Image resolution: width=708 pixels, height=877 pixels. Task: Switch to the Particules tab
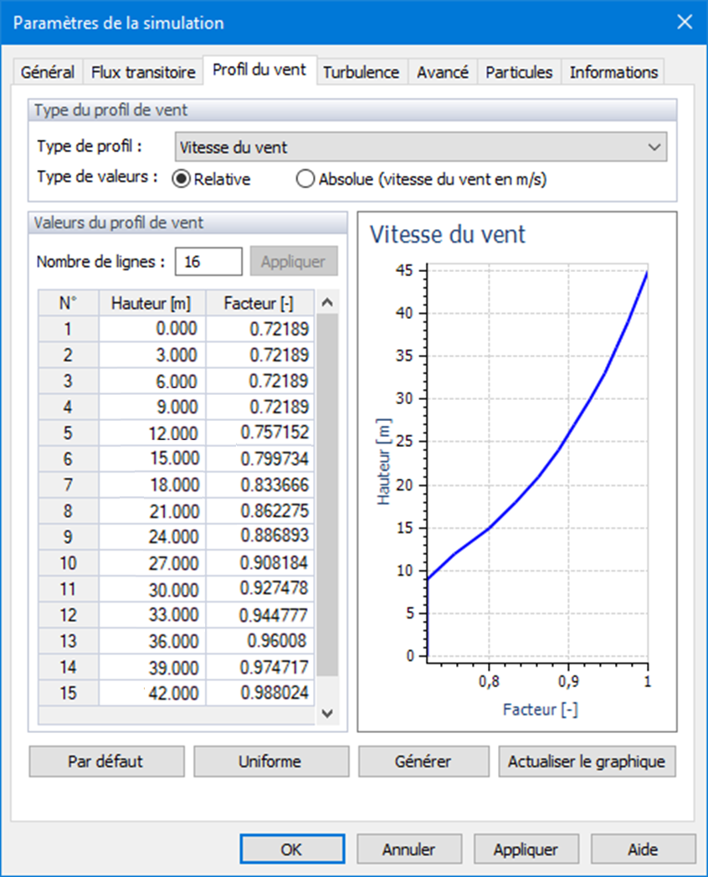(x=518, y=72)
